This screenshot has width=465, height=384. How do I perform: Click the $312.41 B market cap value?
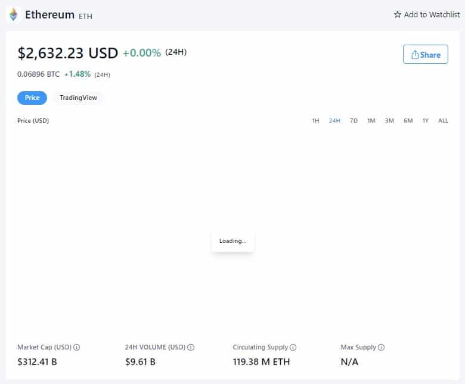coord(37,362)
